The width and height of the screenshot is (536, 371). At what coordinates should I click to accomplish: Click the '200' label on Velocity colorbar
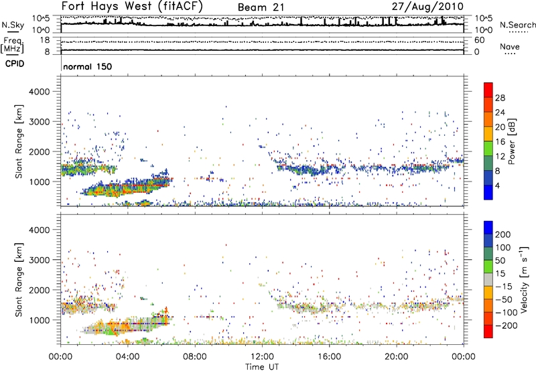tap(503, 234)
